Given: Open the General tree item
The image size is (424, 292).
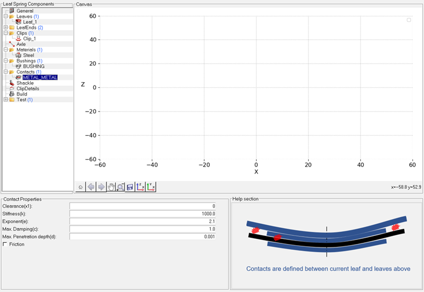Looking at the screenshot, I should 24,11.
